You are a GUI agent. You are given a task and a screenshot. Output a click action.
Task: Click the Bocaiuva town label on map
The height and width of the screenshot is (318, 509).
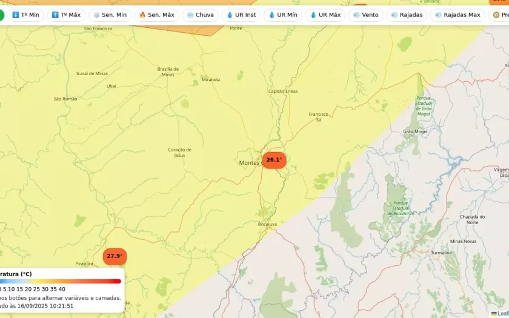click(267, 224)
